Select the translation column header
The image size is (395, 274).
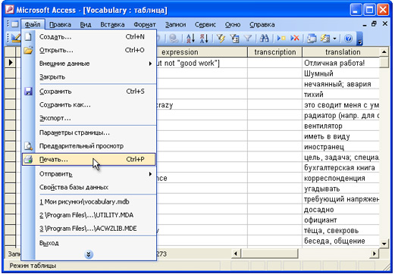(341, 52)
